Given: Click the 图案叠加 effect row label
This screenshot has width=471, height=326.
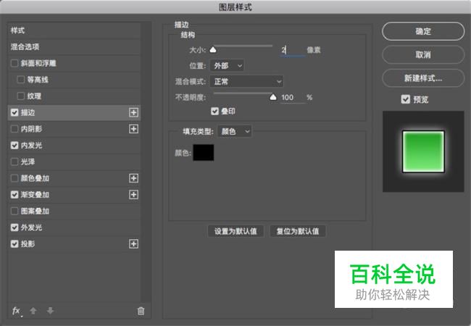Looking at the screenshot, I should (35, 212).
